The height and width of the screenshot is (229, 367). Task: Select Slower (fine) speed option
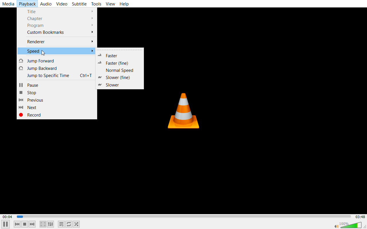point(120,78)
